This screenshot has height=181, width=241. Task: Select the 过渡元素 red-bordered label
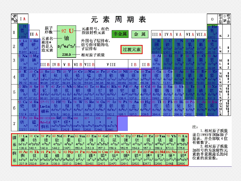tap(132, 50)
